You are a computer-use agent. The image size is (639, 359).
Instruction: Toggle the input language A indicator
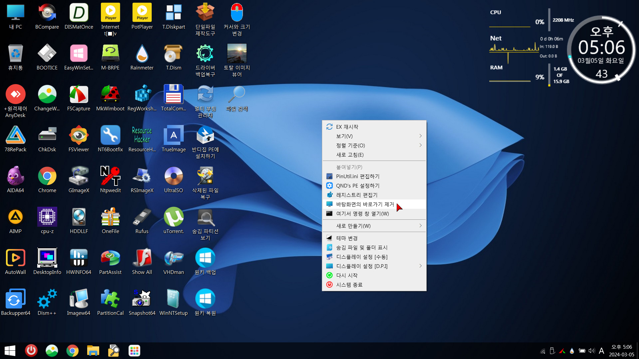click(x=601, y=351)
